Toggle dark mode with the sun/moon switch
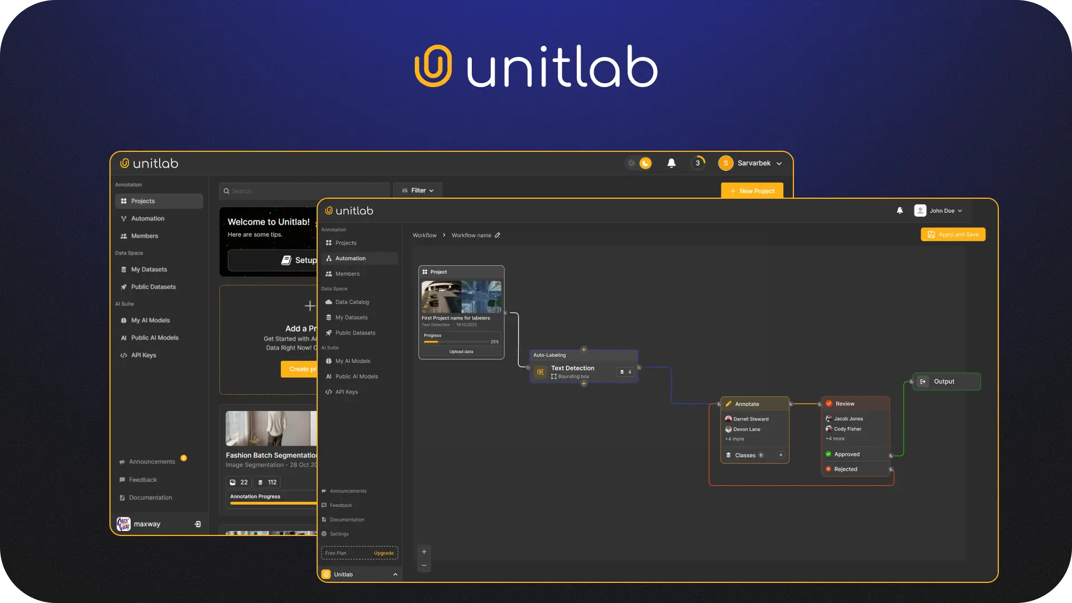1072x603 pixels. [x=638, y=163]
